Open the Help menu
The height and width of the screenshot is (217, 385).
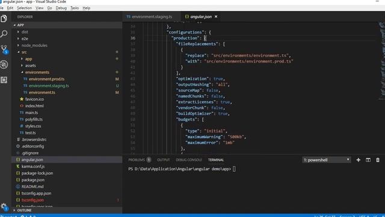tap(86, 8)
